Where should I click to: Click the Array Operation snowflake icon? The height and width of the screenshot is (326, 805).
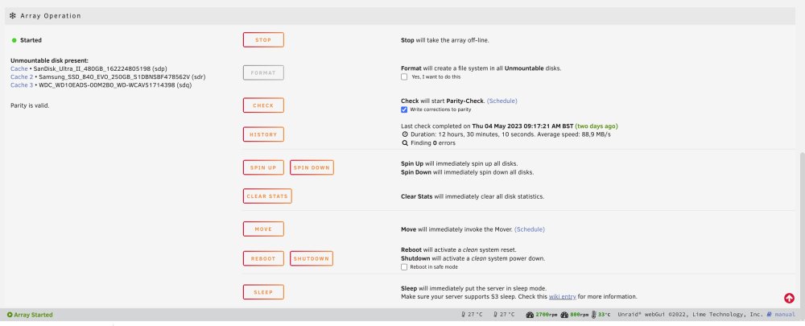[13, 16]
